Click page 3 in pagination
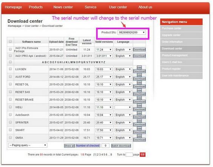213x167 pixels. [100, 155]
